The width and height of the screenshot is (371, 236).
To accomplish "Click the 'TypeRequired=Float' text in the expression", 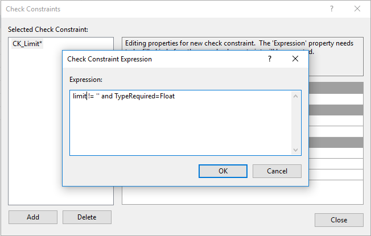I will 145,96.
